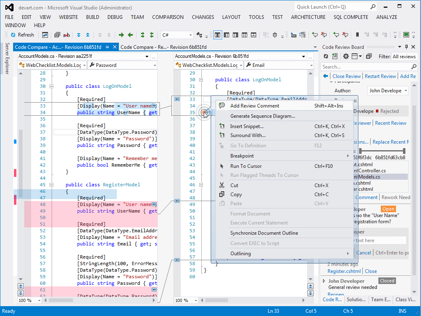Click the refresh reviews icon in Code Review Board
The height and width of the screenshot is (316, 421).
[x=326, y=56]
